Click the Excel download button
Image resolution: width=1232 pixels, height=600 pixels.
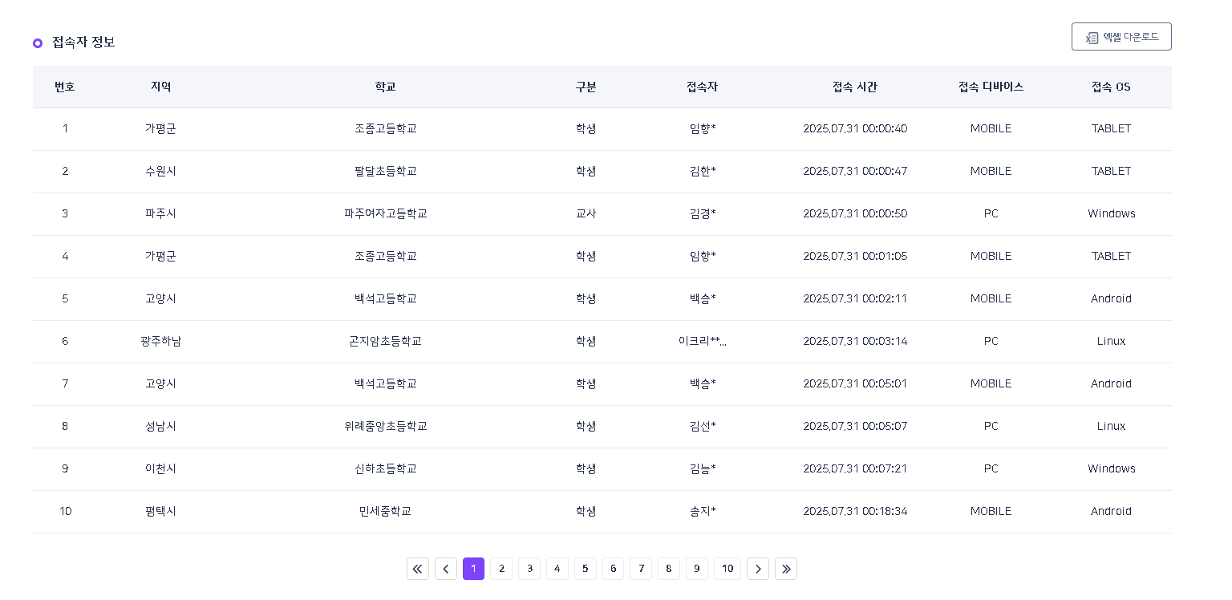click(1121, 37)
